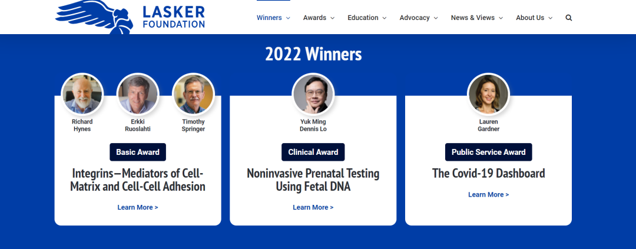The width and height of the screenshot is (636, 249).
Task: Select the Public Service Award badge
Action: (488, 152)
